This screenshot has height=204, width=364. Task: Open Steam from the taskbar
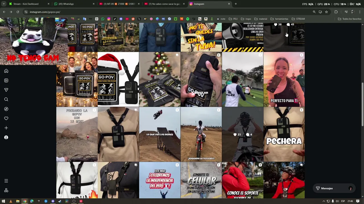60,201
